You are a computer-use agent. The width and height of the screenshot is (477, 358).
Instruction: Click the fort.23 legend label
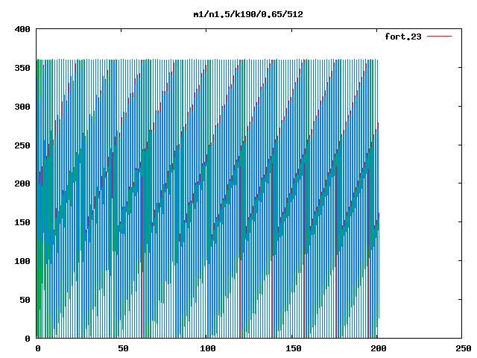coord(403,37)
